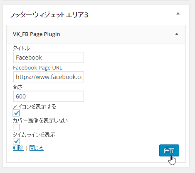The width and height of the screenshot is (195, 173).
Task: Click the 削除 link to remove widget
Action: point(18,148)
